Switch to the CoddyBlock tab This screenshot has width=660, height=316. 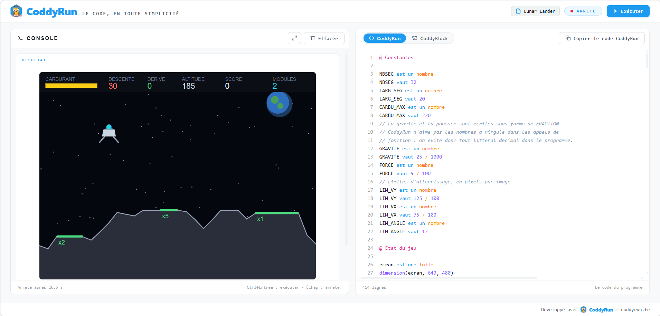(x=430, y=38)
